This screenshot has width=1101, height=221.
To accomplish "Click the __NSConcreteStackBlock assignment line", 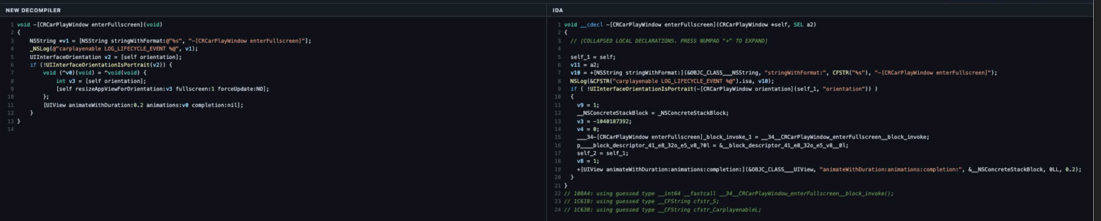I will (653, 113).
